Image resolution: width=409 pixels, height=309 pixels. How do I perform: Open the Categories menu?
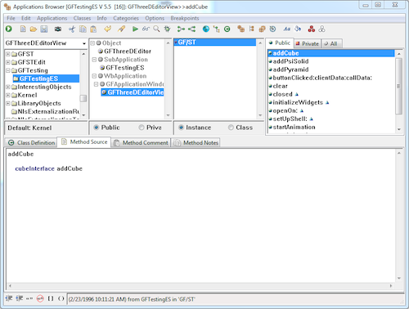126,18
